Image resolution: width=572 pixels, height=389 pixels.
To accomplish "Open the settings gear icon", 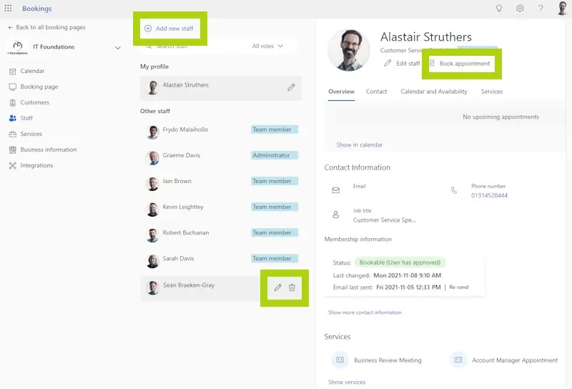I will (520, 9).
